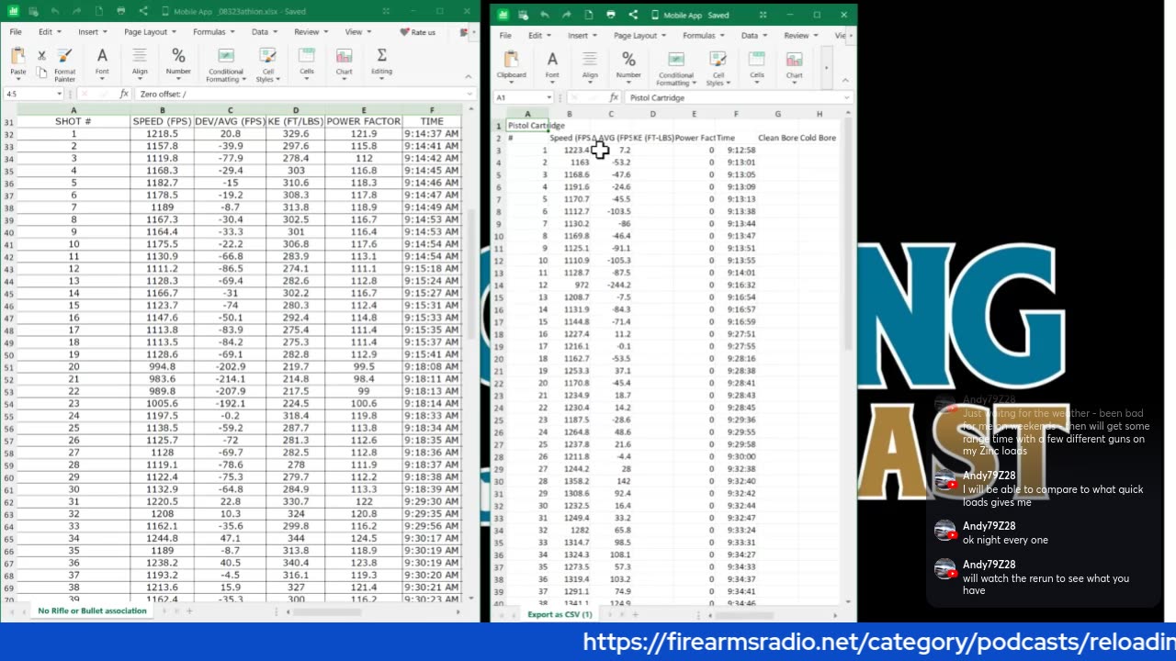Viewport: 1176px width, 661px height.
Task: Open File menu in left window
Action: [x=16, y=32]
